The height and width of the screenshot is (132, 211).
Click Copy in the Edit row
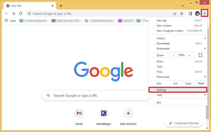(x=188, y=83)
